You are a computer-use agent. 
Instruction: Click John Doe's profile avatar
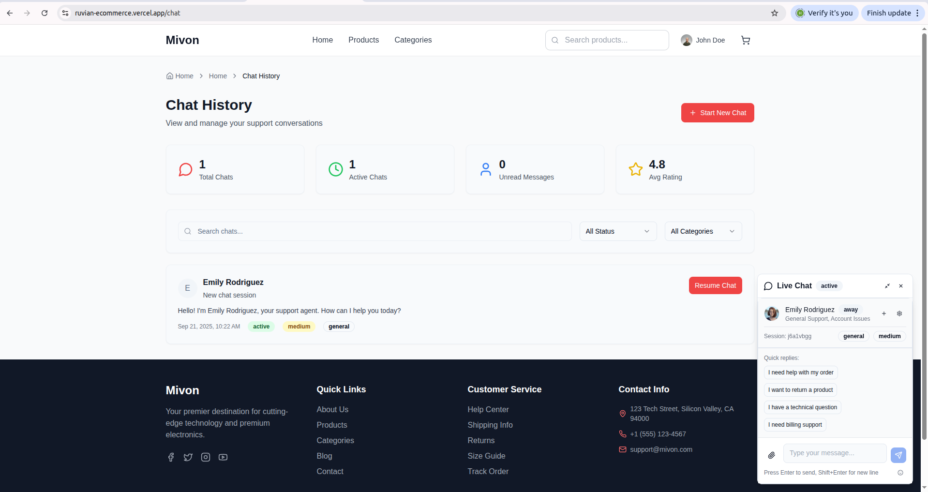coord(686,40)
